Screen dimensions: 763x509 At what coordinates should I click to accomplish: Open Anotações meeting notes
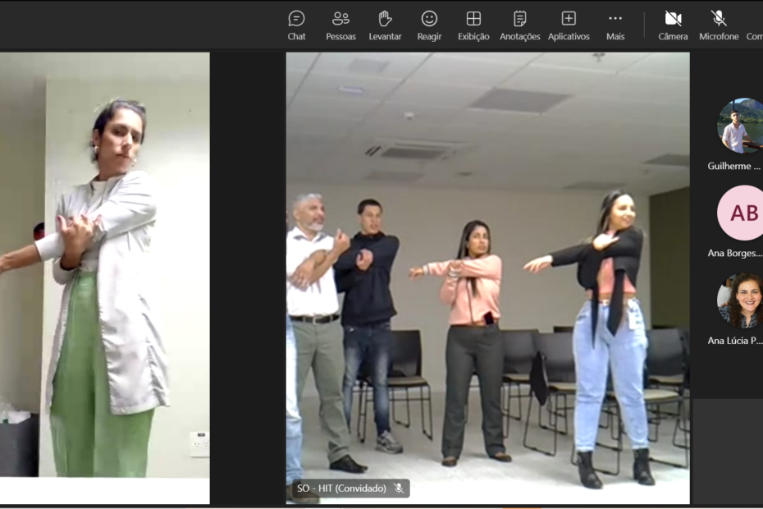tap(519, 25)
